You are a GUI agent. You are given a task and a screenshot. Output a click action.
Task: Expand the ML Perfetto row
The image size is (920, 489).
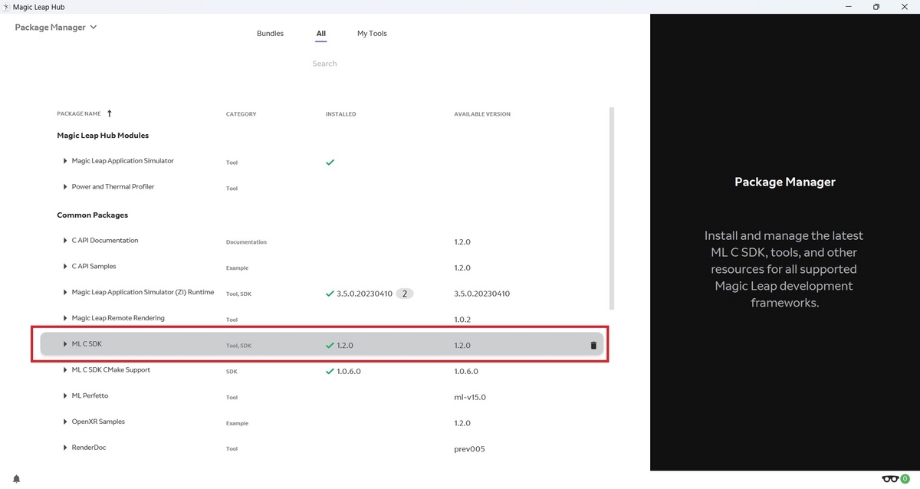[x=65, y=396]
